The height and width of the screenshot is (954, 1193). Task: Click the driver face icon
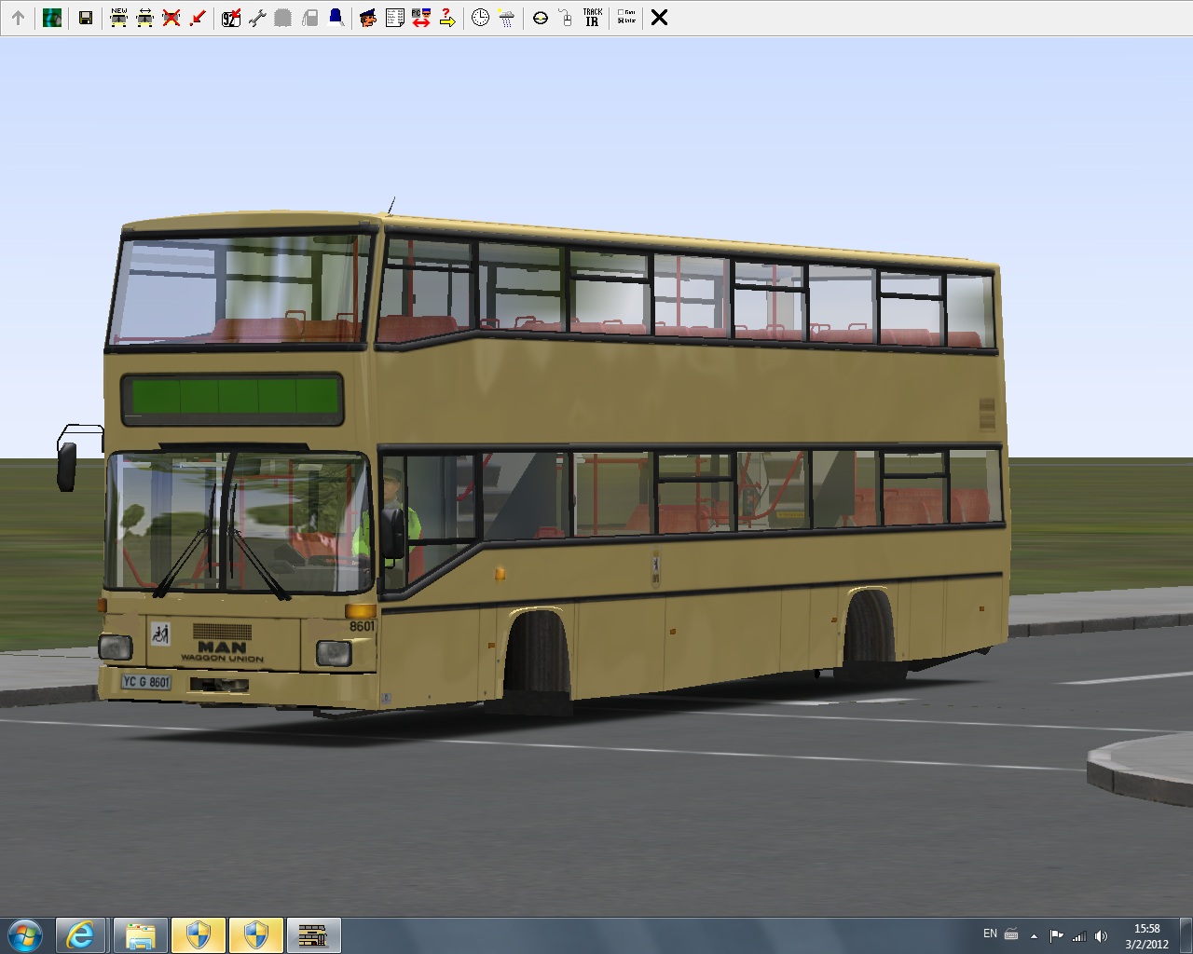click(x=368, y=18)
